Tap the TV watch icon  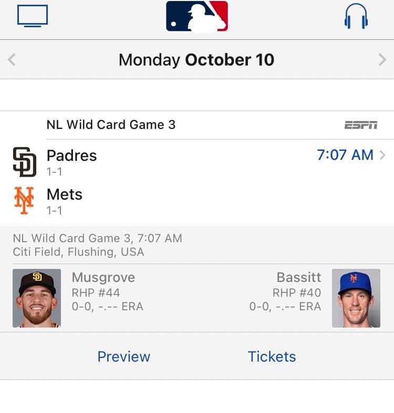[33, 16]
